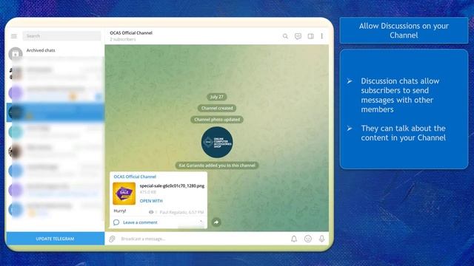
Task: Click OPEN WITH link on attachment
Action: 151,201
